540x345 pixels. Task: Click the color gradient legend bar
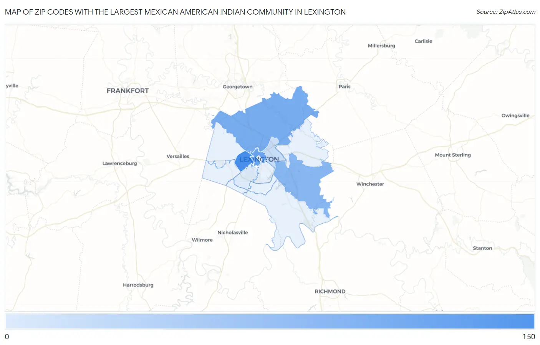tap(270, 321)
